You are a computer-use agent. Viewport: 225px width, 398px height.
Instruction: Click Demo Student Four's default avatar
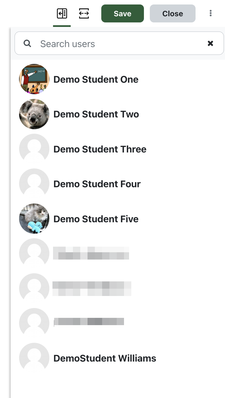pyautogui.click(x=34, y=184)
